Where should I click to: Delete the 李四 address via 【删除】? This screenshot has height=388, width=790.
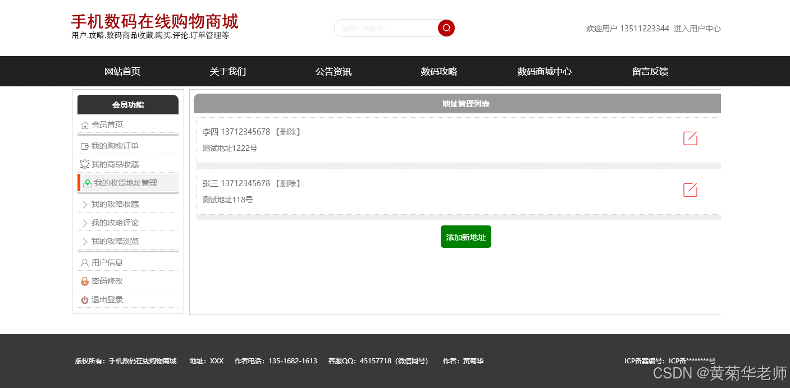click(x=288, y=132)
